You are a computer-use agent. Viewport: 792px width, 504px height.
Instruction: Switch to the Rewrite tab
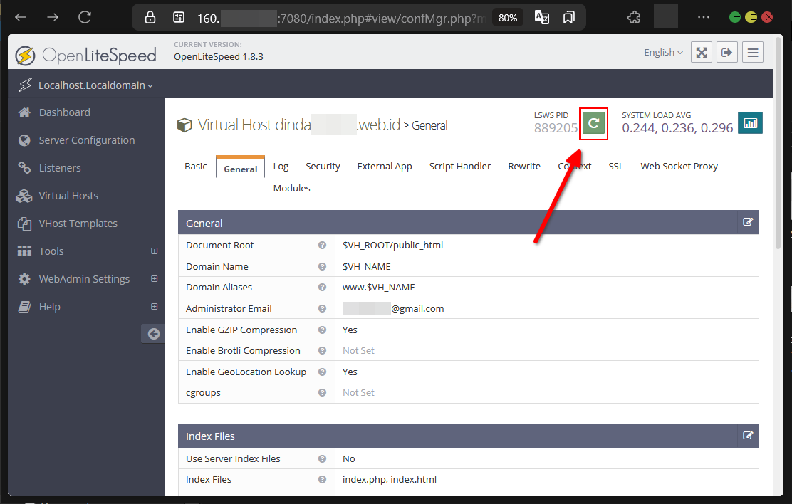[523, 166]
